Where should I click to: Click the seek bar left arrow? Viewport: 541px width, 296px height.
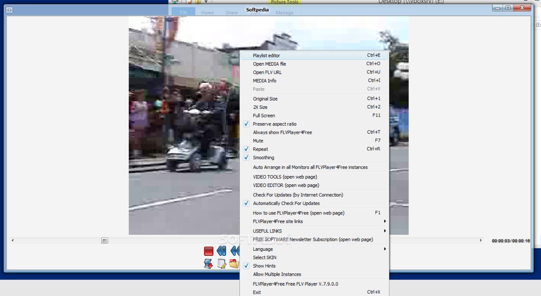[x=13, y=240]
